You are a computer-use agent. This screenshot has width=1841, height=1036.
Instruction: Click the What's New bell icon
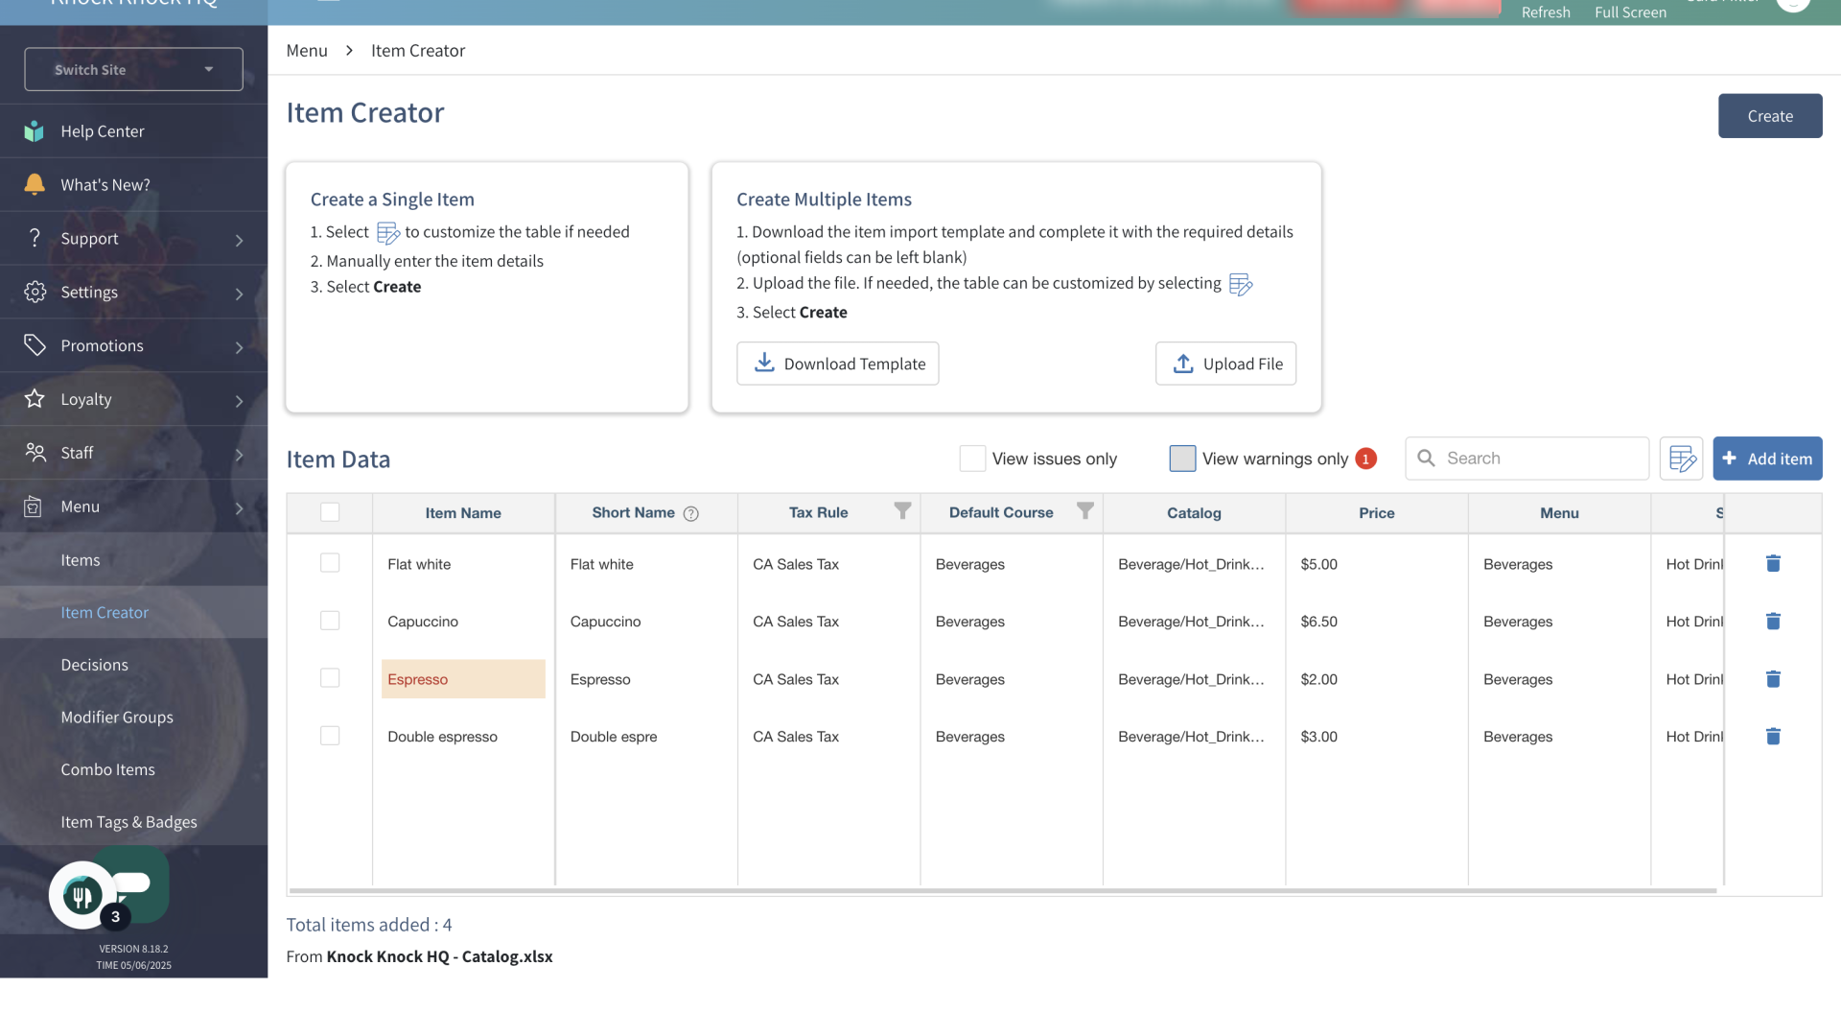[35, 184]
